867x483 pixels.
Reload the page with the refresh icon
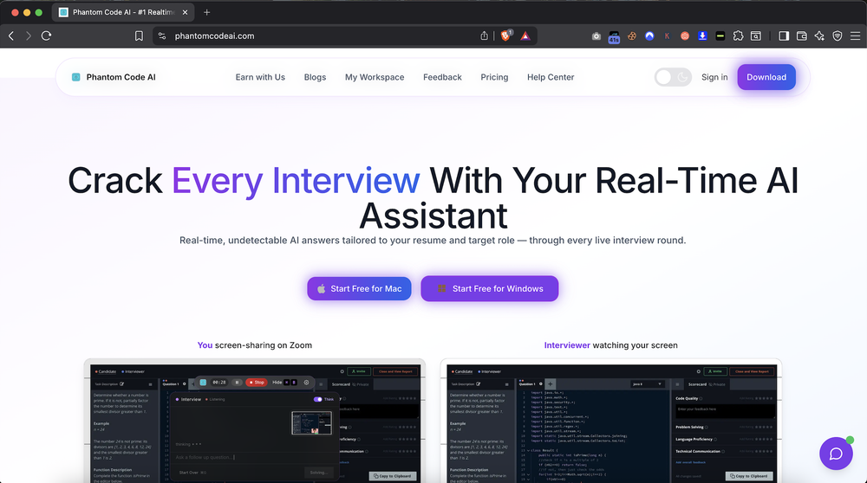tap(47, 35)
